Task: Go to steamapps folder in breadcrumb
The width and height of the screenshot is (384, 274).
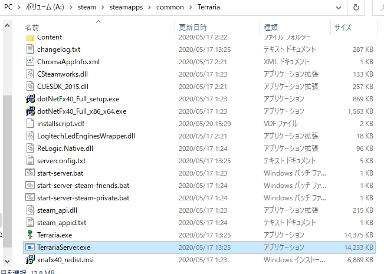Action: (126, 7)
